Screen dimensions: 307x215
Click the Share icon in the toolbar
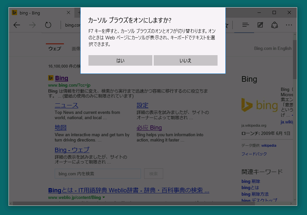275,25
